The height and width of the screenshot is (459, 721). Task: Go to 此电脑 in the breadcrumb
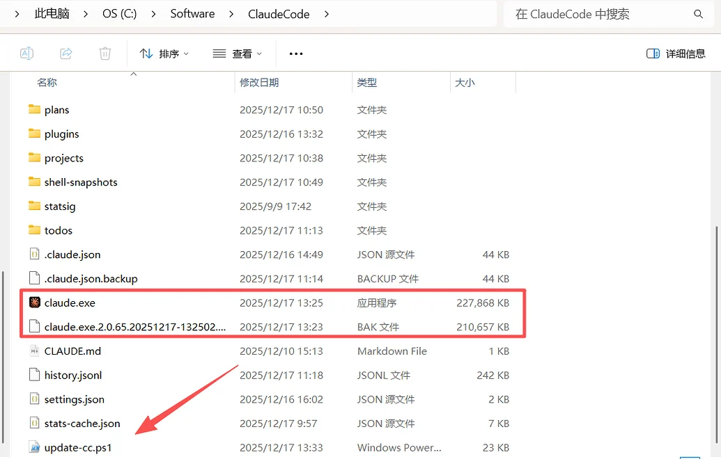click(52, 14)
